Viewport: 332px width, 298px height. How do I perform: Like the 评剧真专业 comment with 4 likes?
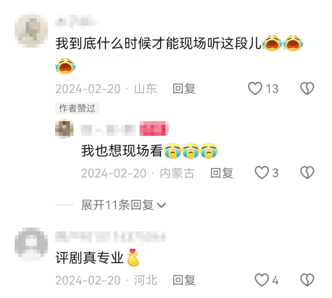click(x=262, y=280)
